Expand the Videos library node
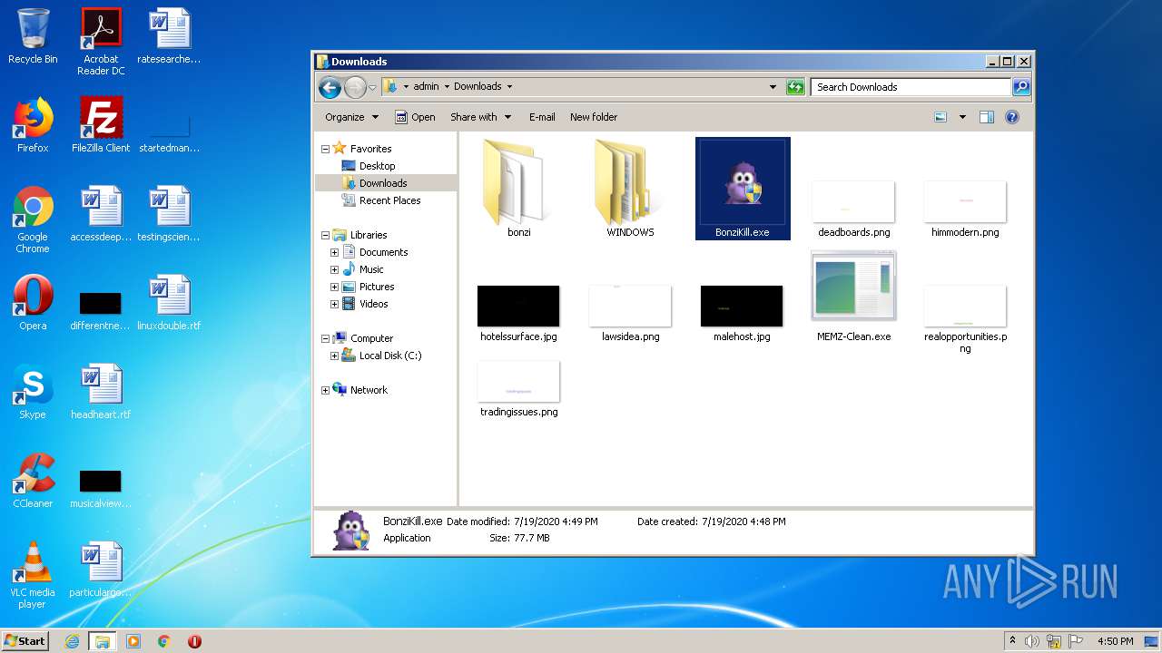Image resolution: width=1162 pixels, height=653 pixels. click(334, 304)
